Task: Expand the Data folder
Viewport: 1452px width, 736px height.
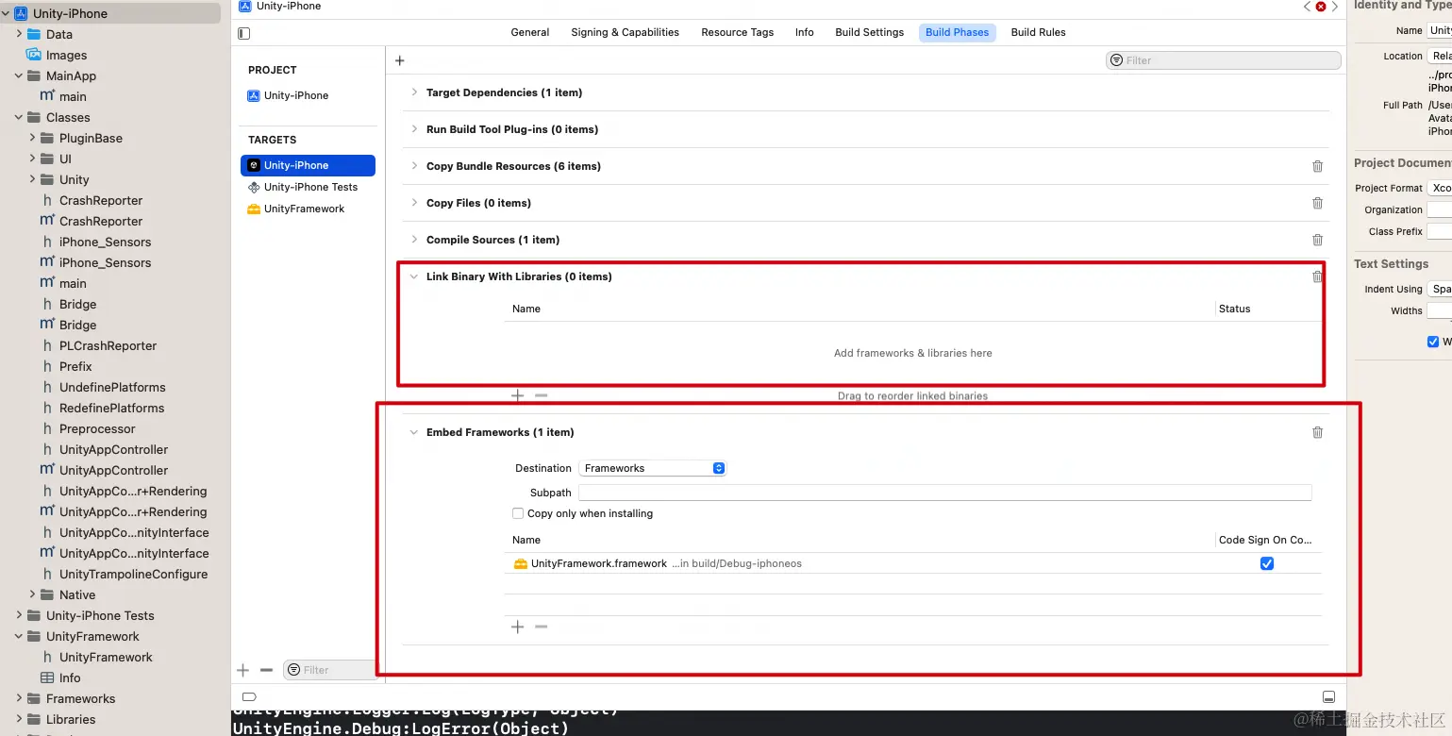Action: (x=19, y=34)
